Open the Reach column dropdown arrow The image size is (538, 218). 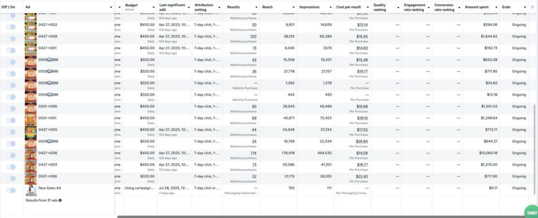coord(293,7)
